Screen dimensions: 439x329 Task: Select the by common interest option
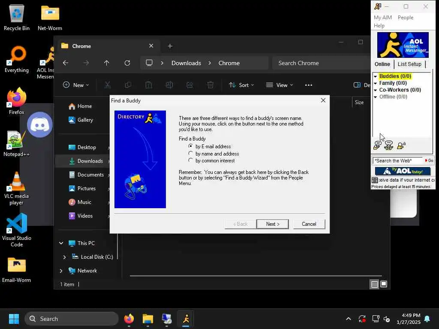(191, 160)
